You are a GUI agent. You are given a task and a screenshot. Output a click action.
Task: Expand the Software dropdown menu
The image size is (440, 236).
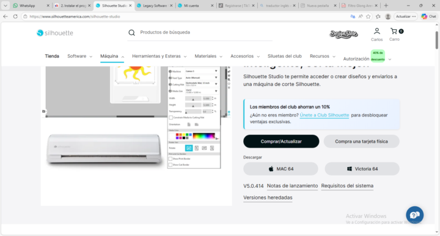pos(79,56)
